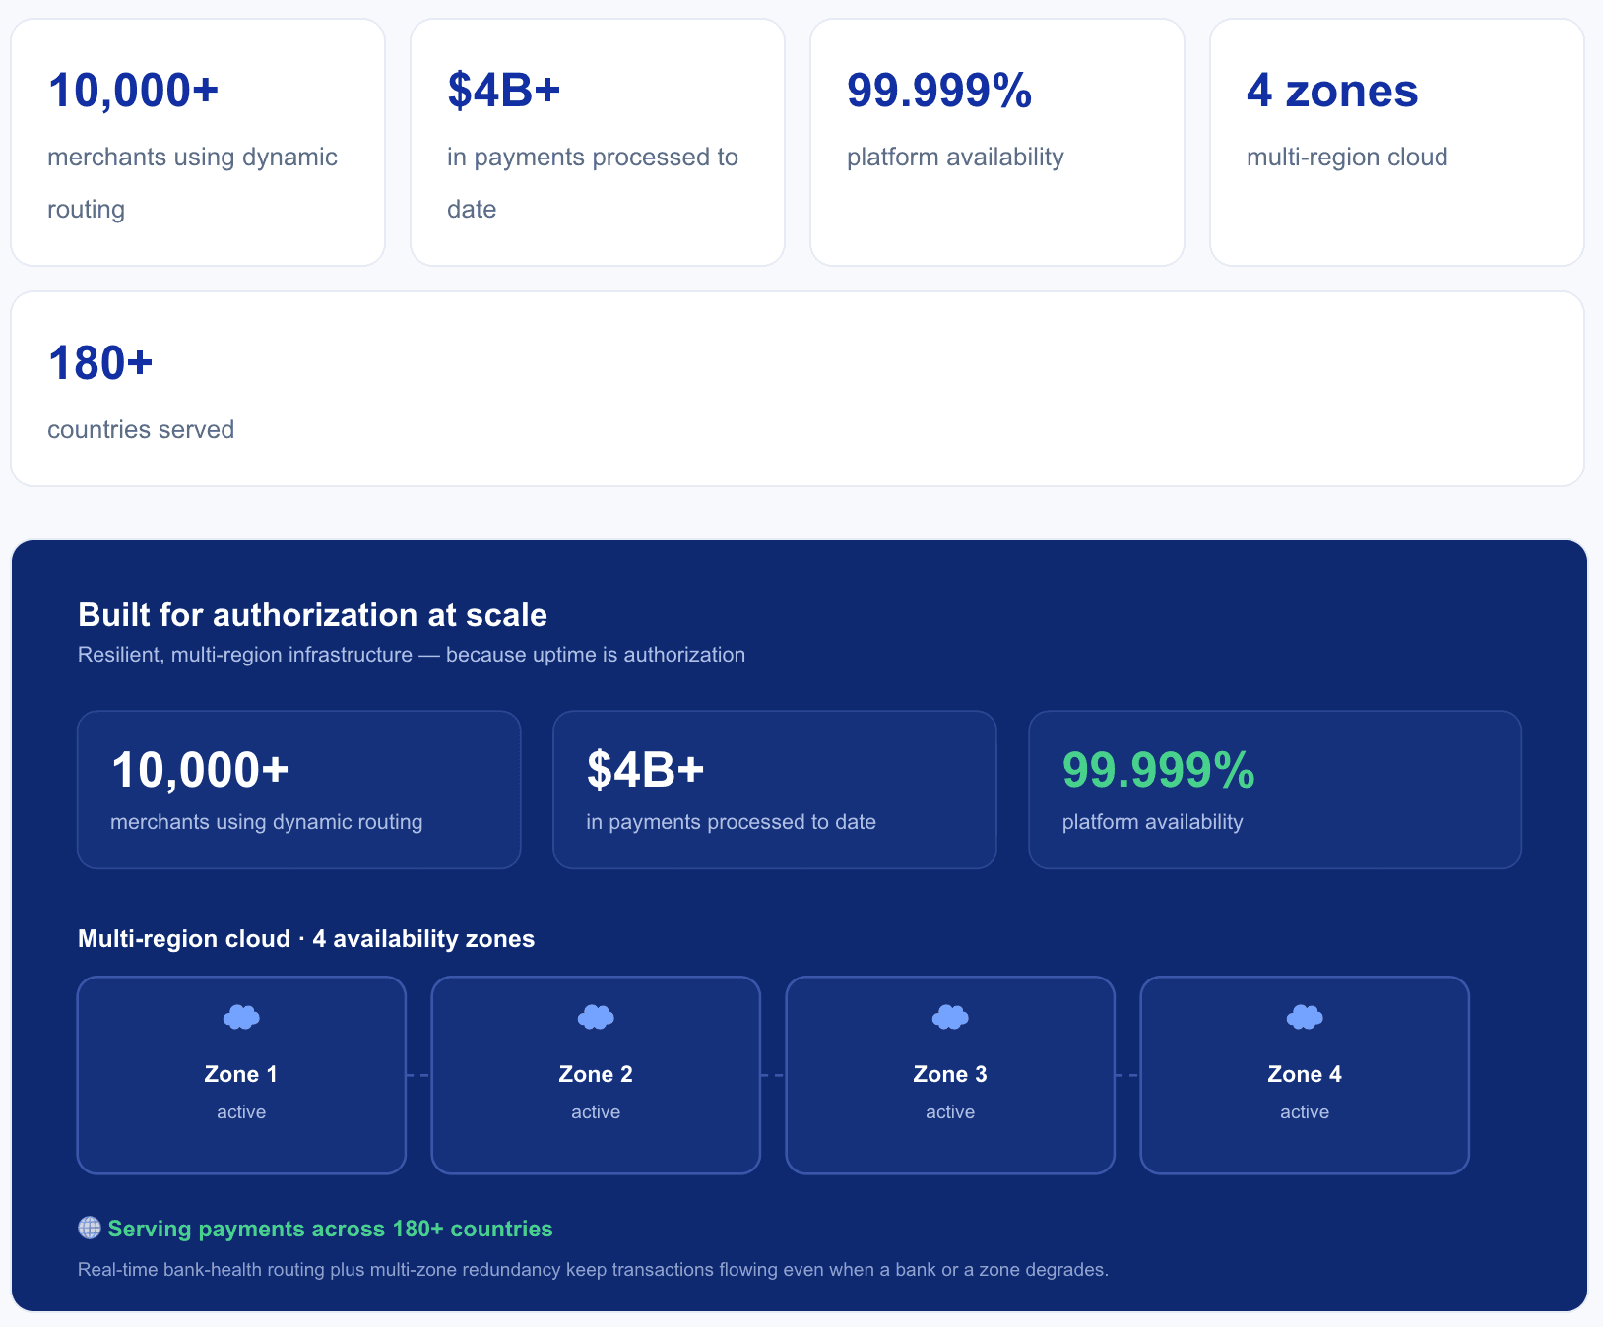Click 'Multi-region cloud · 4 availability zones' heading
The width and height of the screenshot is (1603, 1327).
[x=306, y=939]
